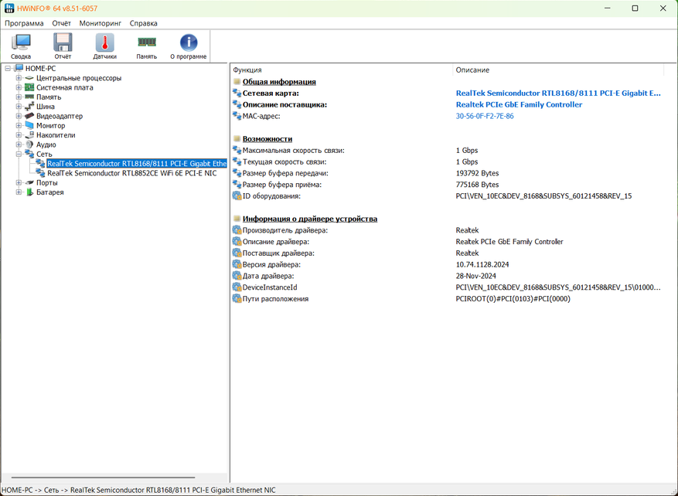Image resolution: width=678 pixels, height=496 pixels.
Task: Expand the Центральные процессоры node
Action: pos(19,78)
